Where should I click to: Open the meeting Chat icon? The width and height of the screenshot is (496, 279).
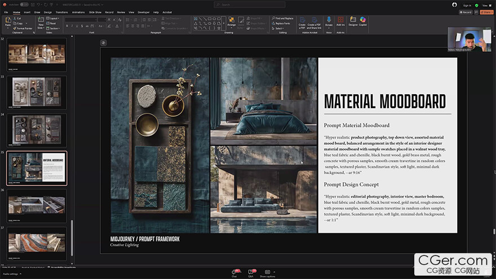pyautogui.click(x=234, y=273)
